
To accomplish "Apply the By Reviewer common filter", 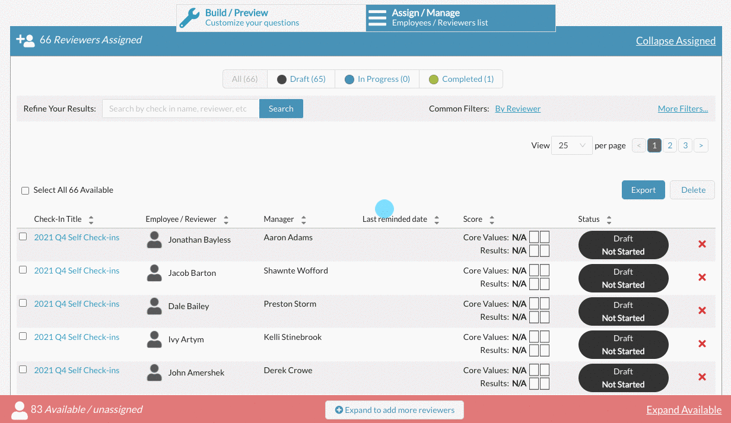I will [518, 109].
